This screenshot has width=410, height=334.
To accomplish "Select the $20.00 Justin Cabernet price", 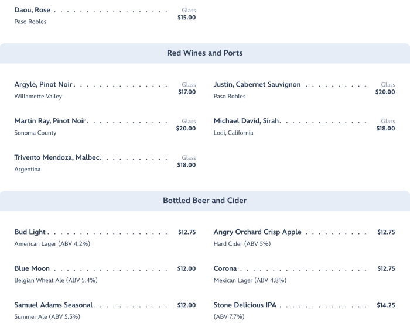I will [385, 92].
